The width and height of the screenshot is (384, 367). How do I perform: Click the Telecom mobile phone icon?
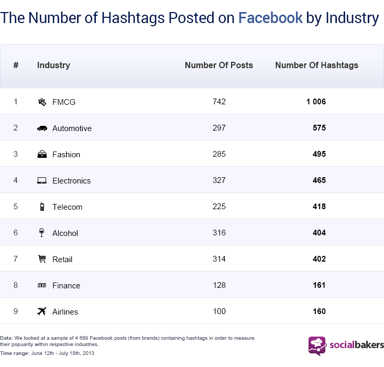[x=42, y=207]
